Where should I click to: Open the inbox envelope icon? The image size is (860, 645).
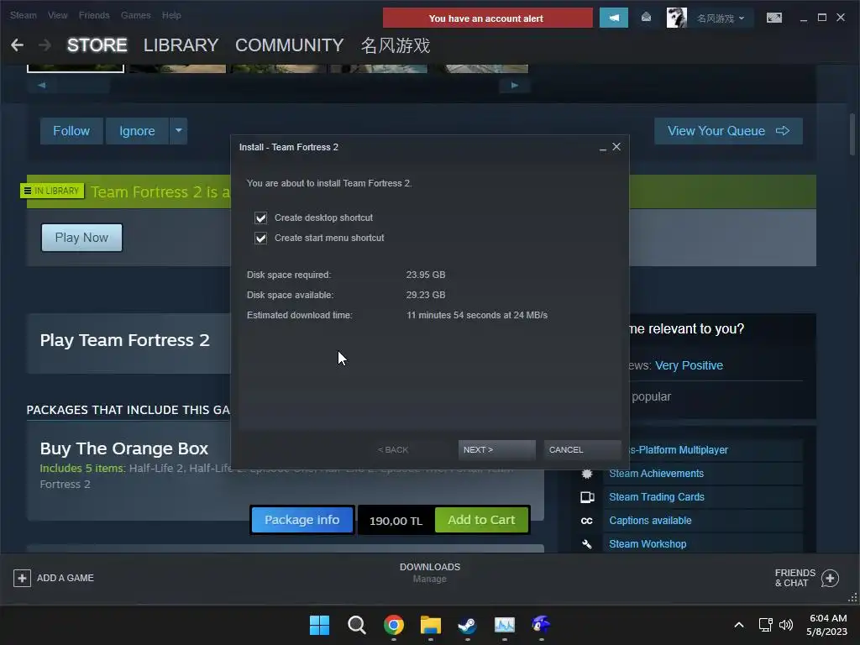646,18
